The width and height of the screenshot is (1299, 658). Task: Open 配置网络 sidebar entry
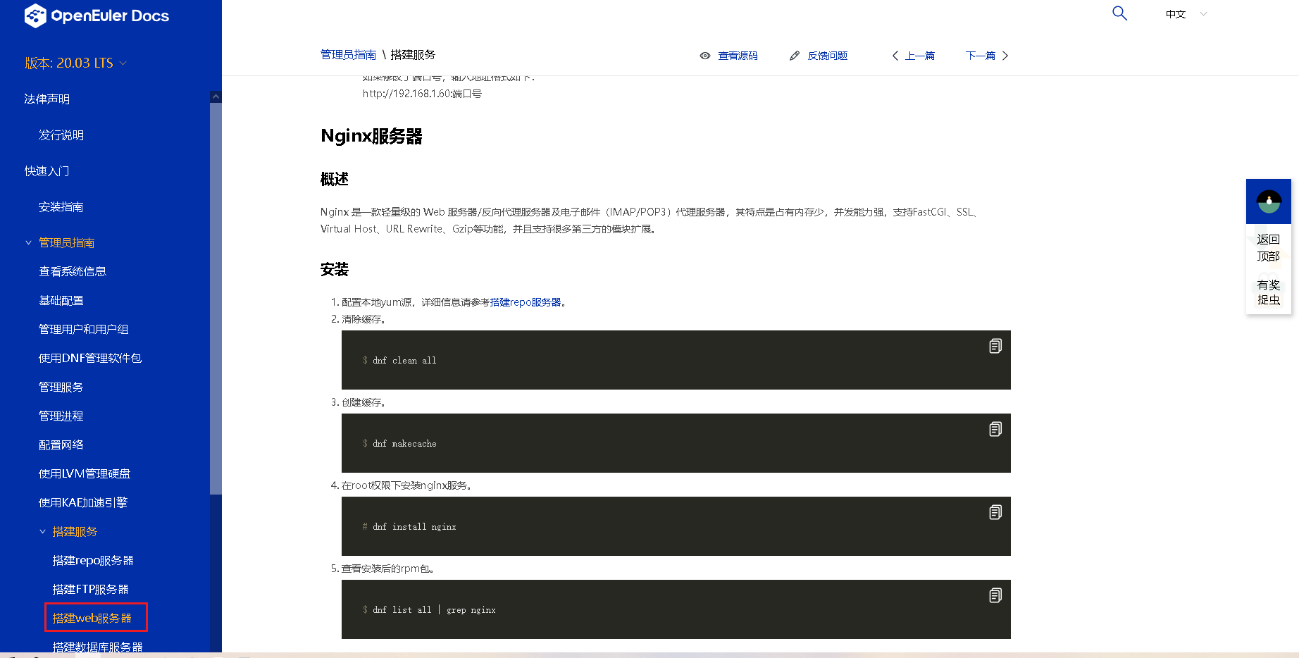click(x=61, y=445)
